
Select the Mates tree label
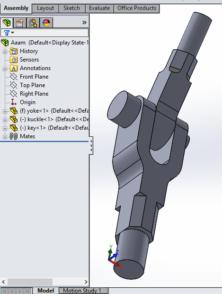(x=27, y=136)
